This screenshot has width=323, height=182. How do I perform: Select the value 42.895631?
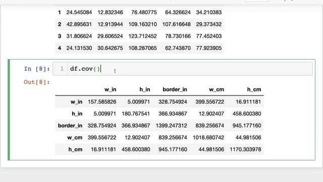pyautogui.click(x=79, y=24)
